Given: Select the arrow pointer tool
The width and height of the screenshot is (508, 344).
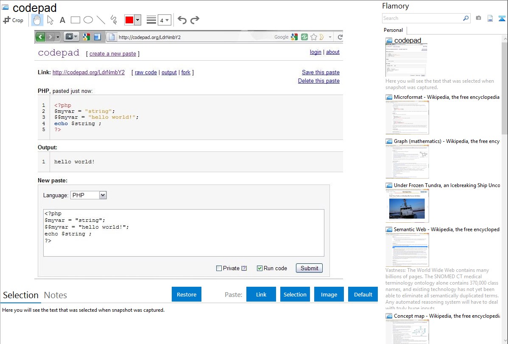Looking at the screenshot, I should pos(50,20).
